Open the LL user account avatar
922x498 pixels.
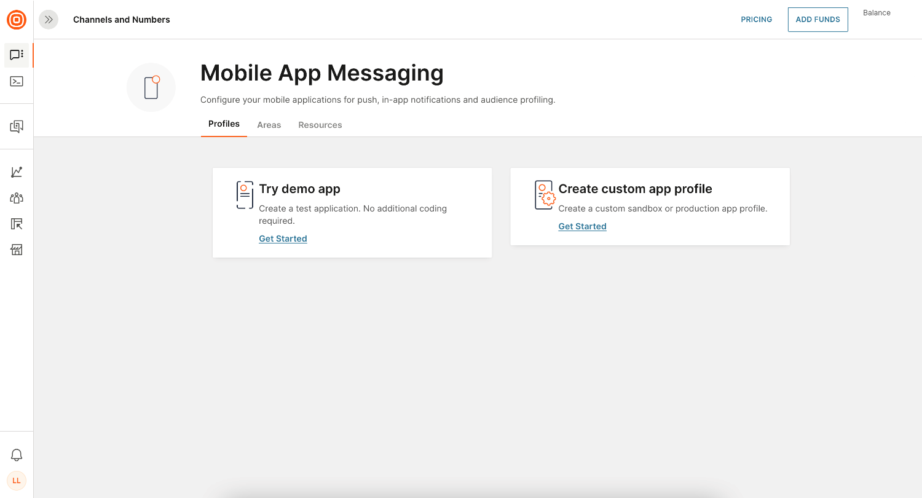click(17, 480)
